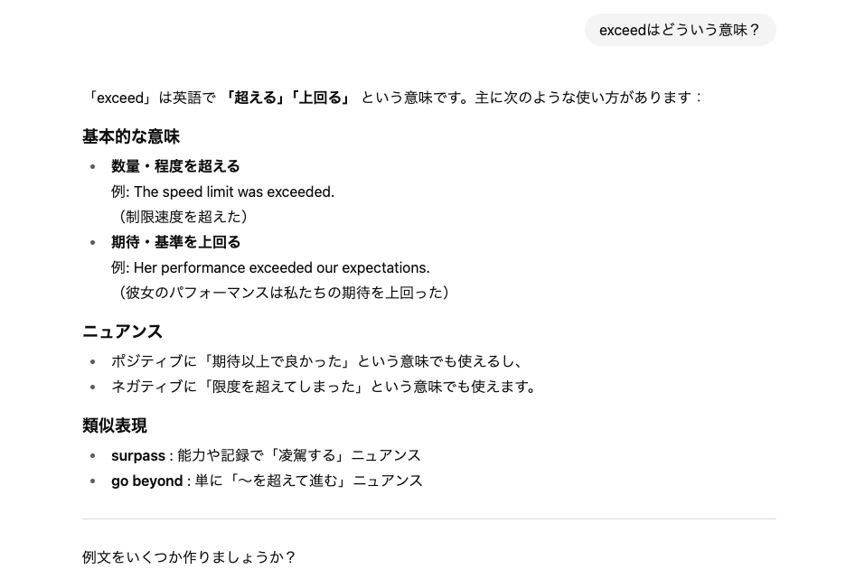Click the ポジティブに bullet line
This screenshot has height=579, width=846.
pyautogui.click(x=316, y=361)
